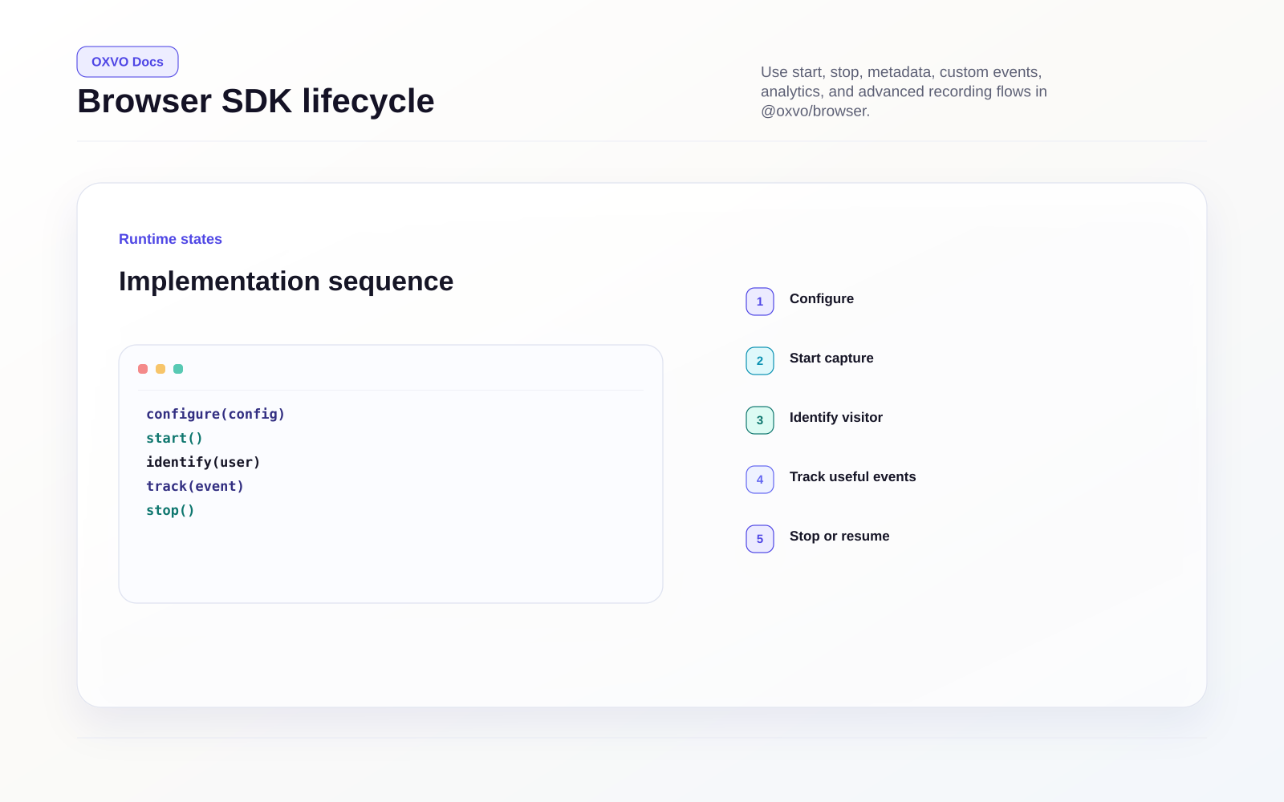Click the Start capture step label
Viewport: 1284px width, 802px height.
point(831,358)
